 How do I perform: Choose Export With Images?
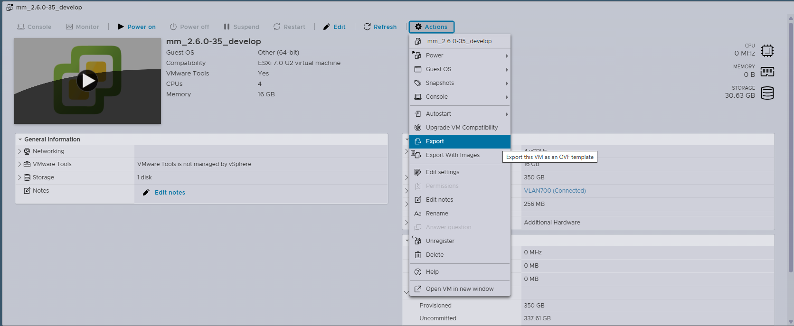click(460, 155)
